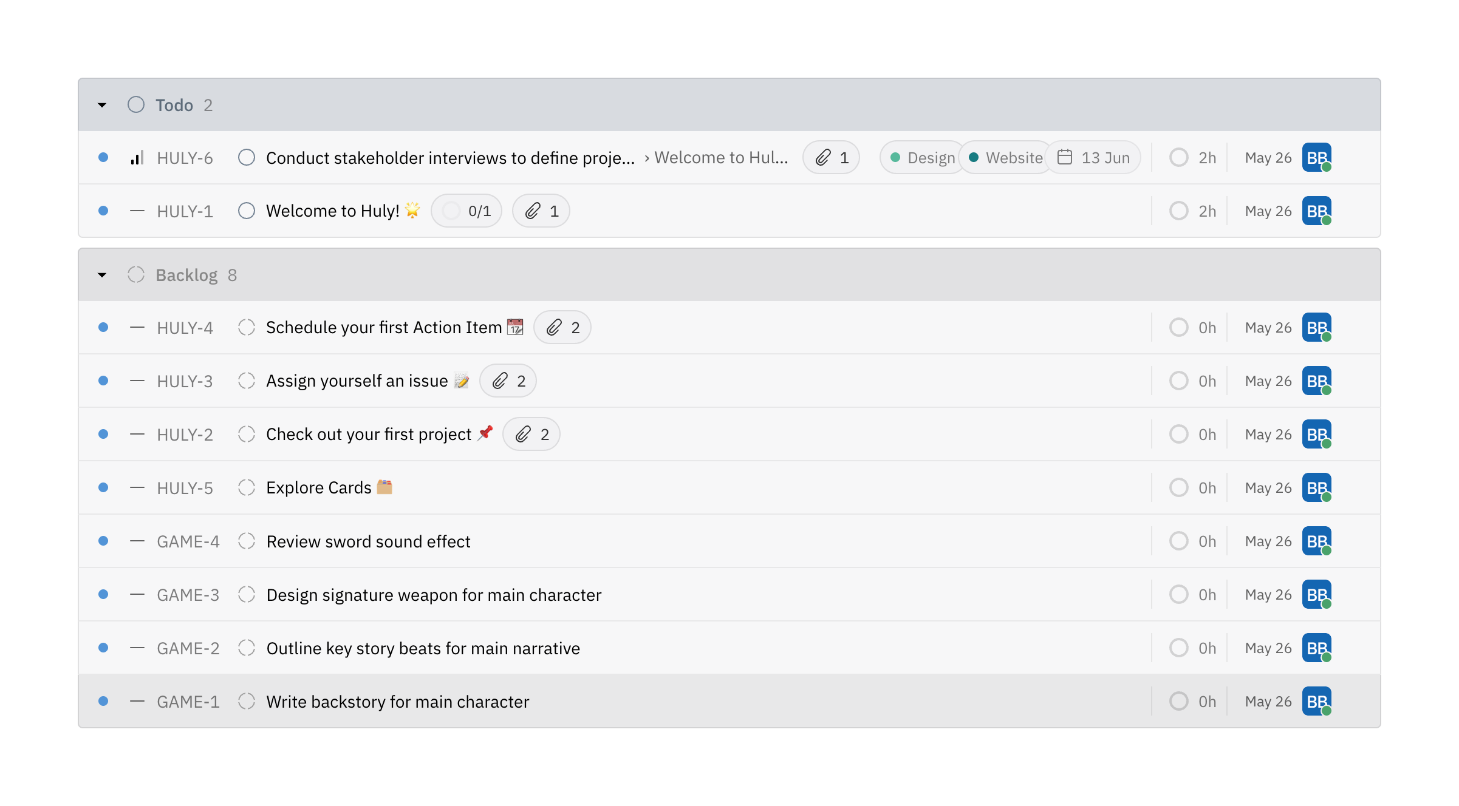The width and height of the screenshot is (1459, 806).
Task: Toggle the backlog status circle on GAME-4
Action: [x=247, y=541]
